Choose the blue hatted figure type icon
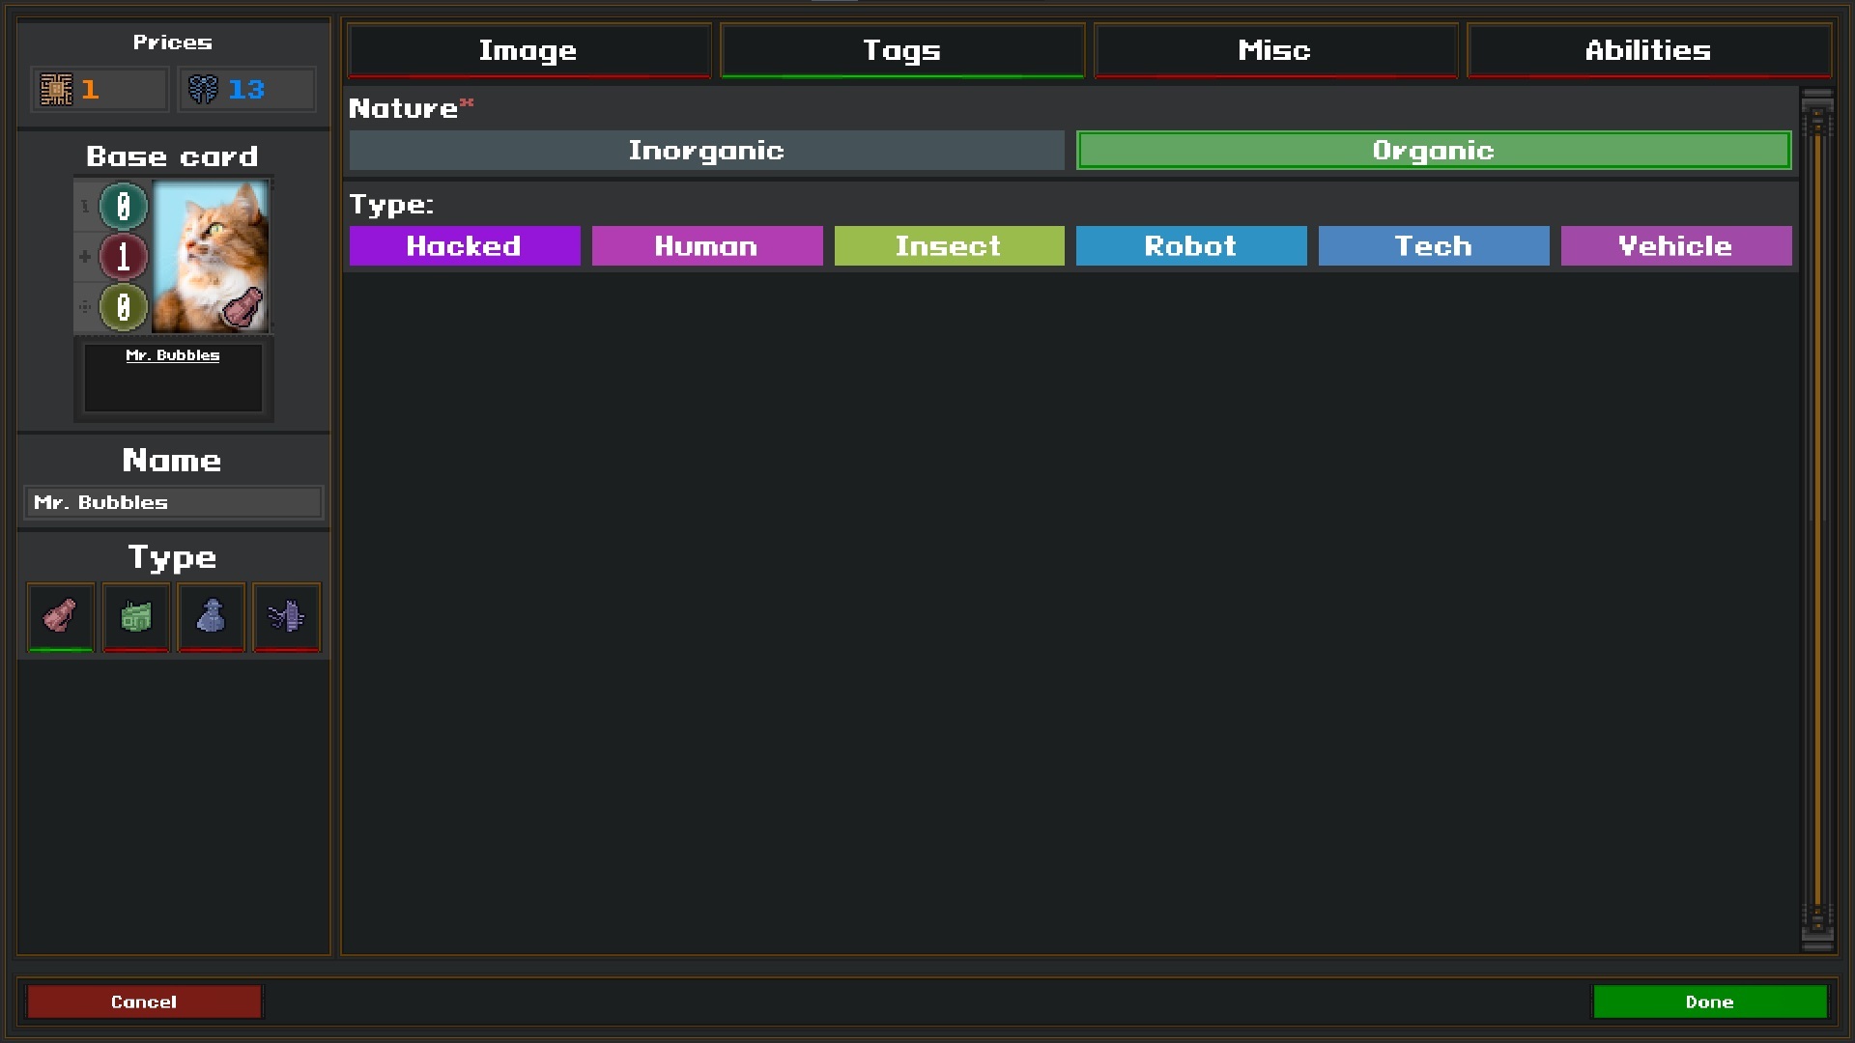The height and width of the screenshot is (1043, 1855). (211, 616)
